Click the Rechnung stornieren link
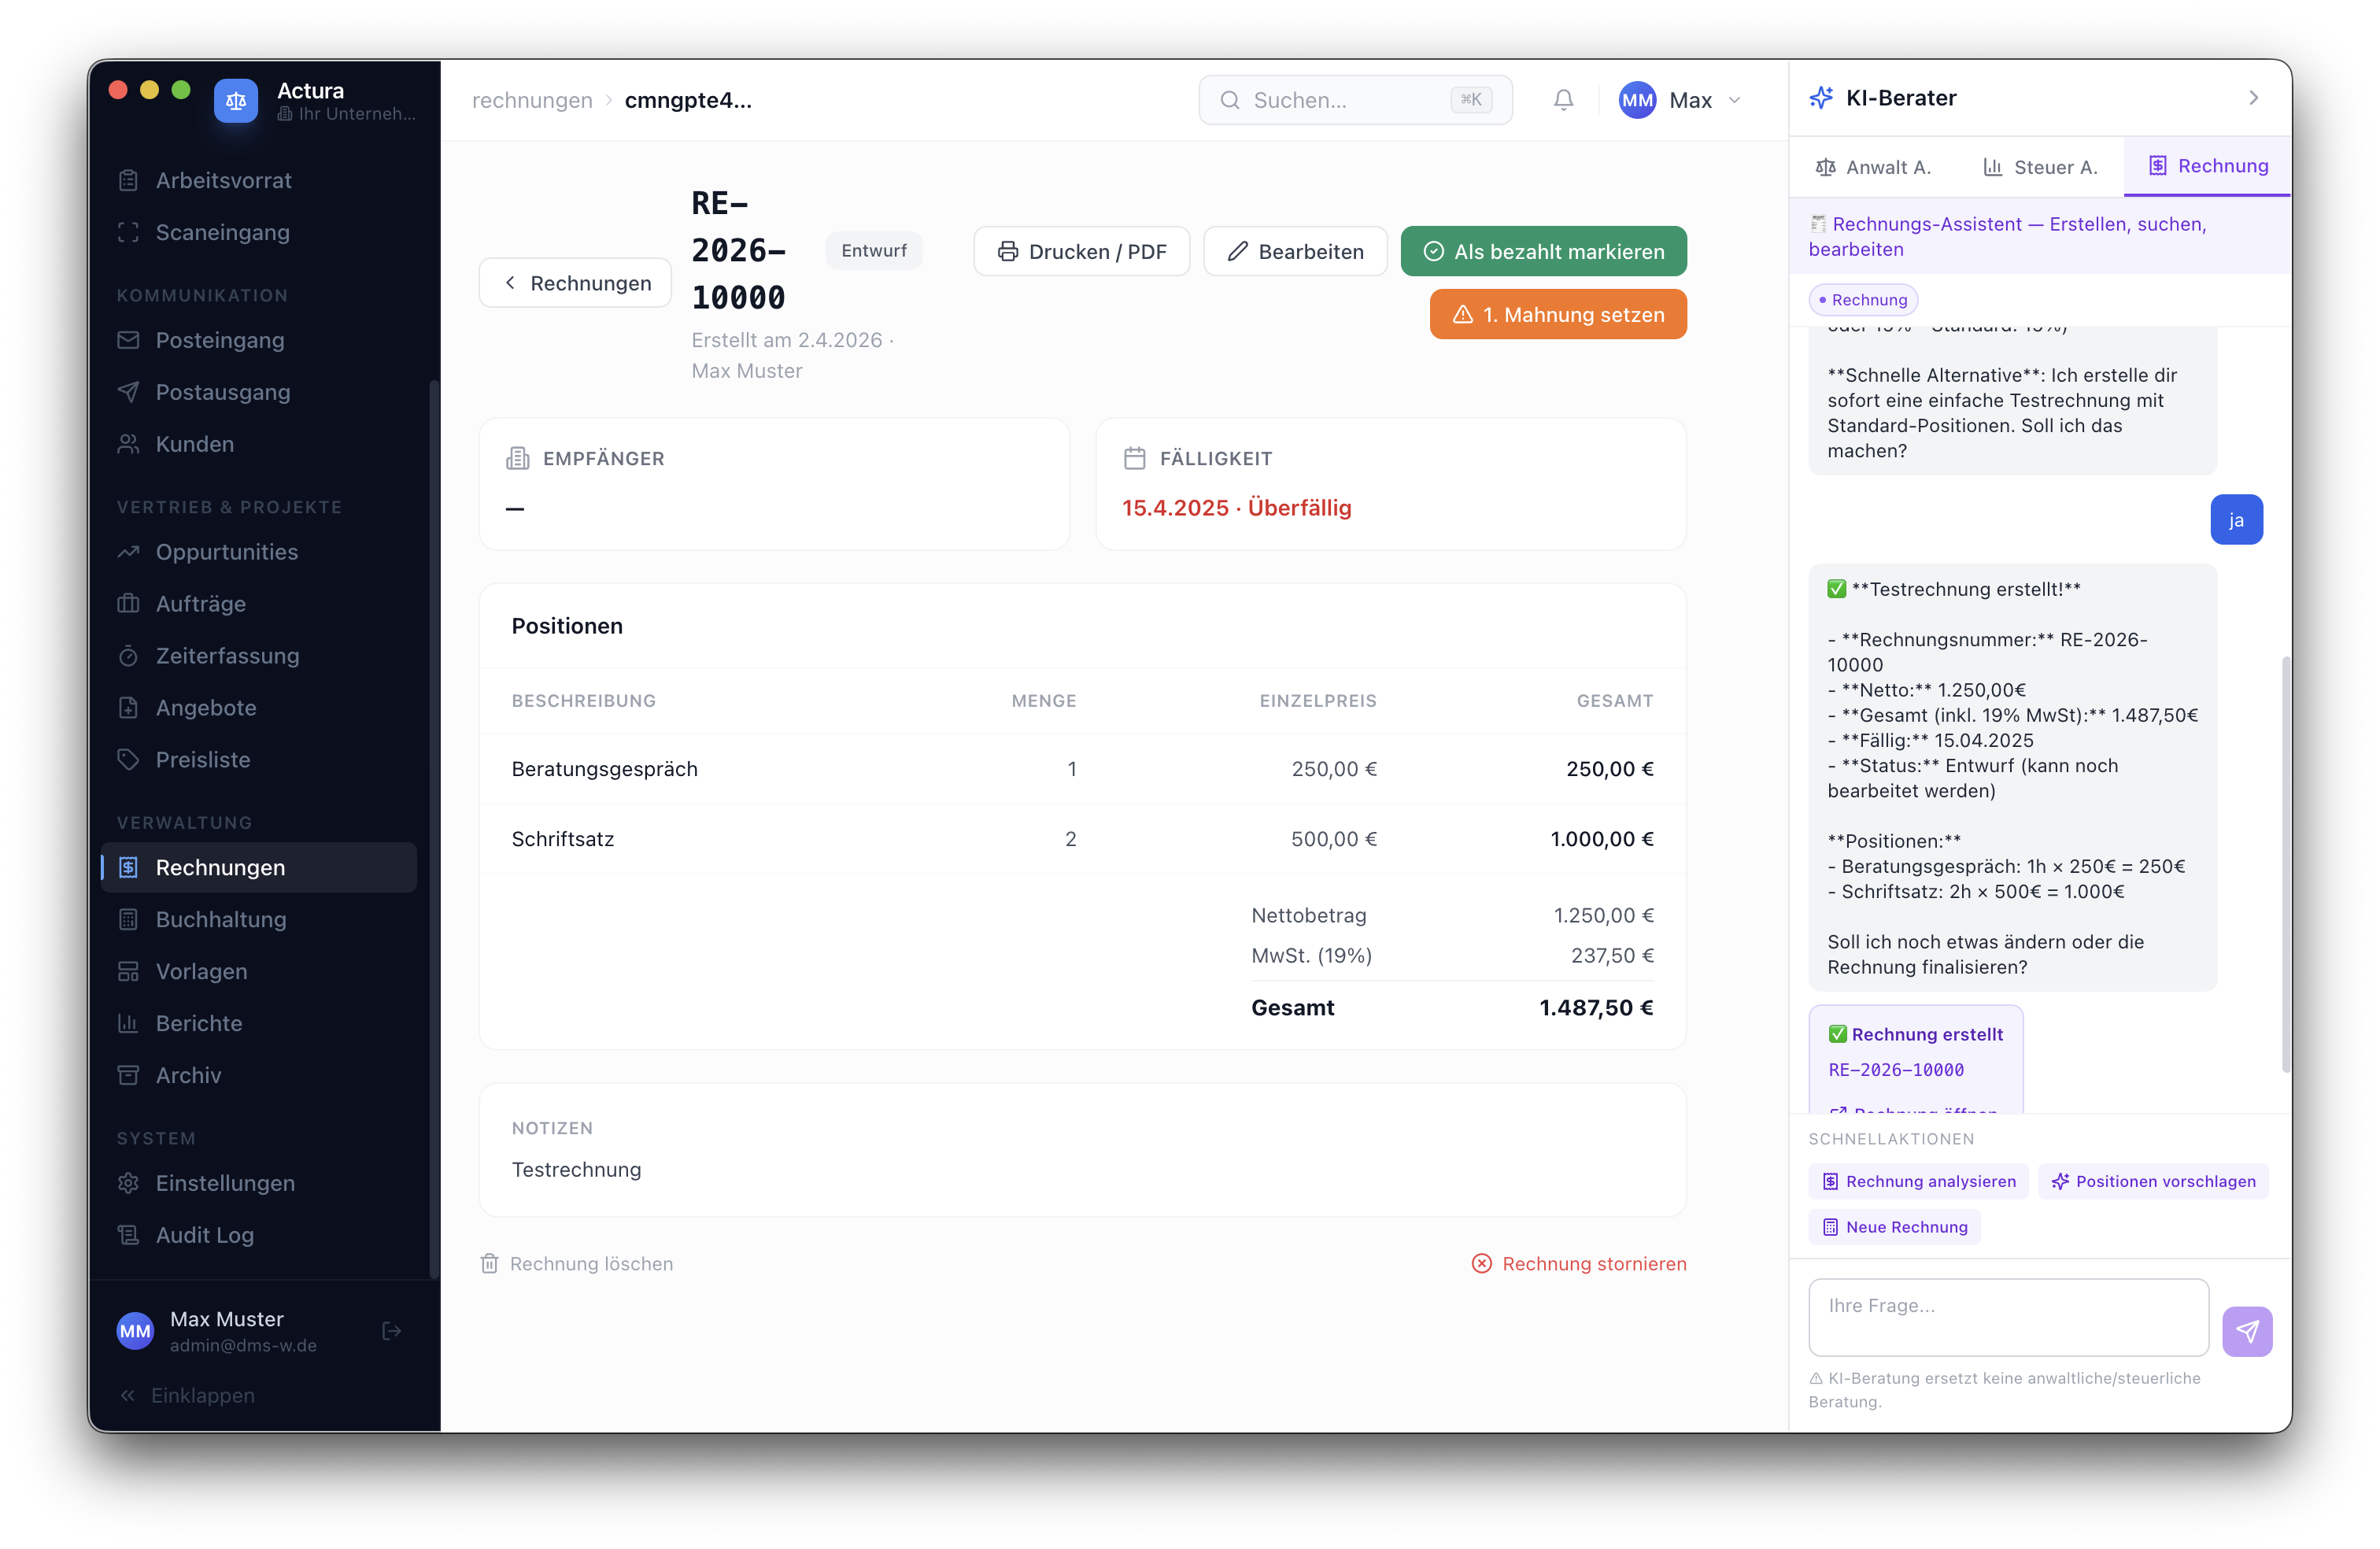 click(1579, 1264)
